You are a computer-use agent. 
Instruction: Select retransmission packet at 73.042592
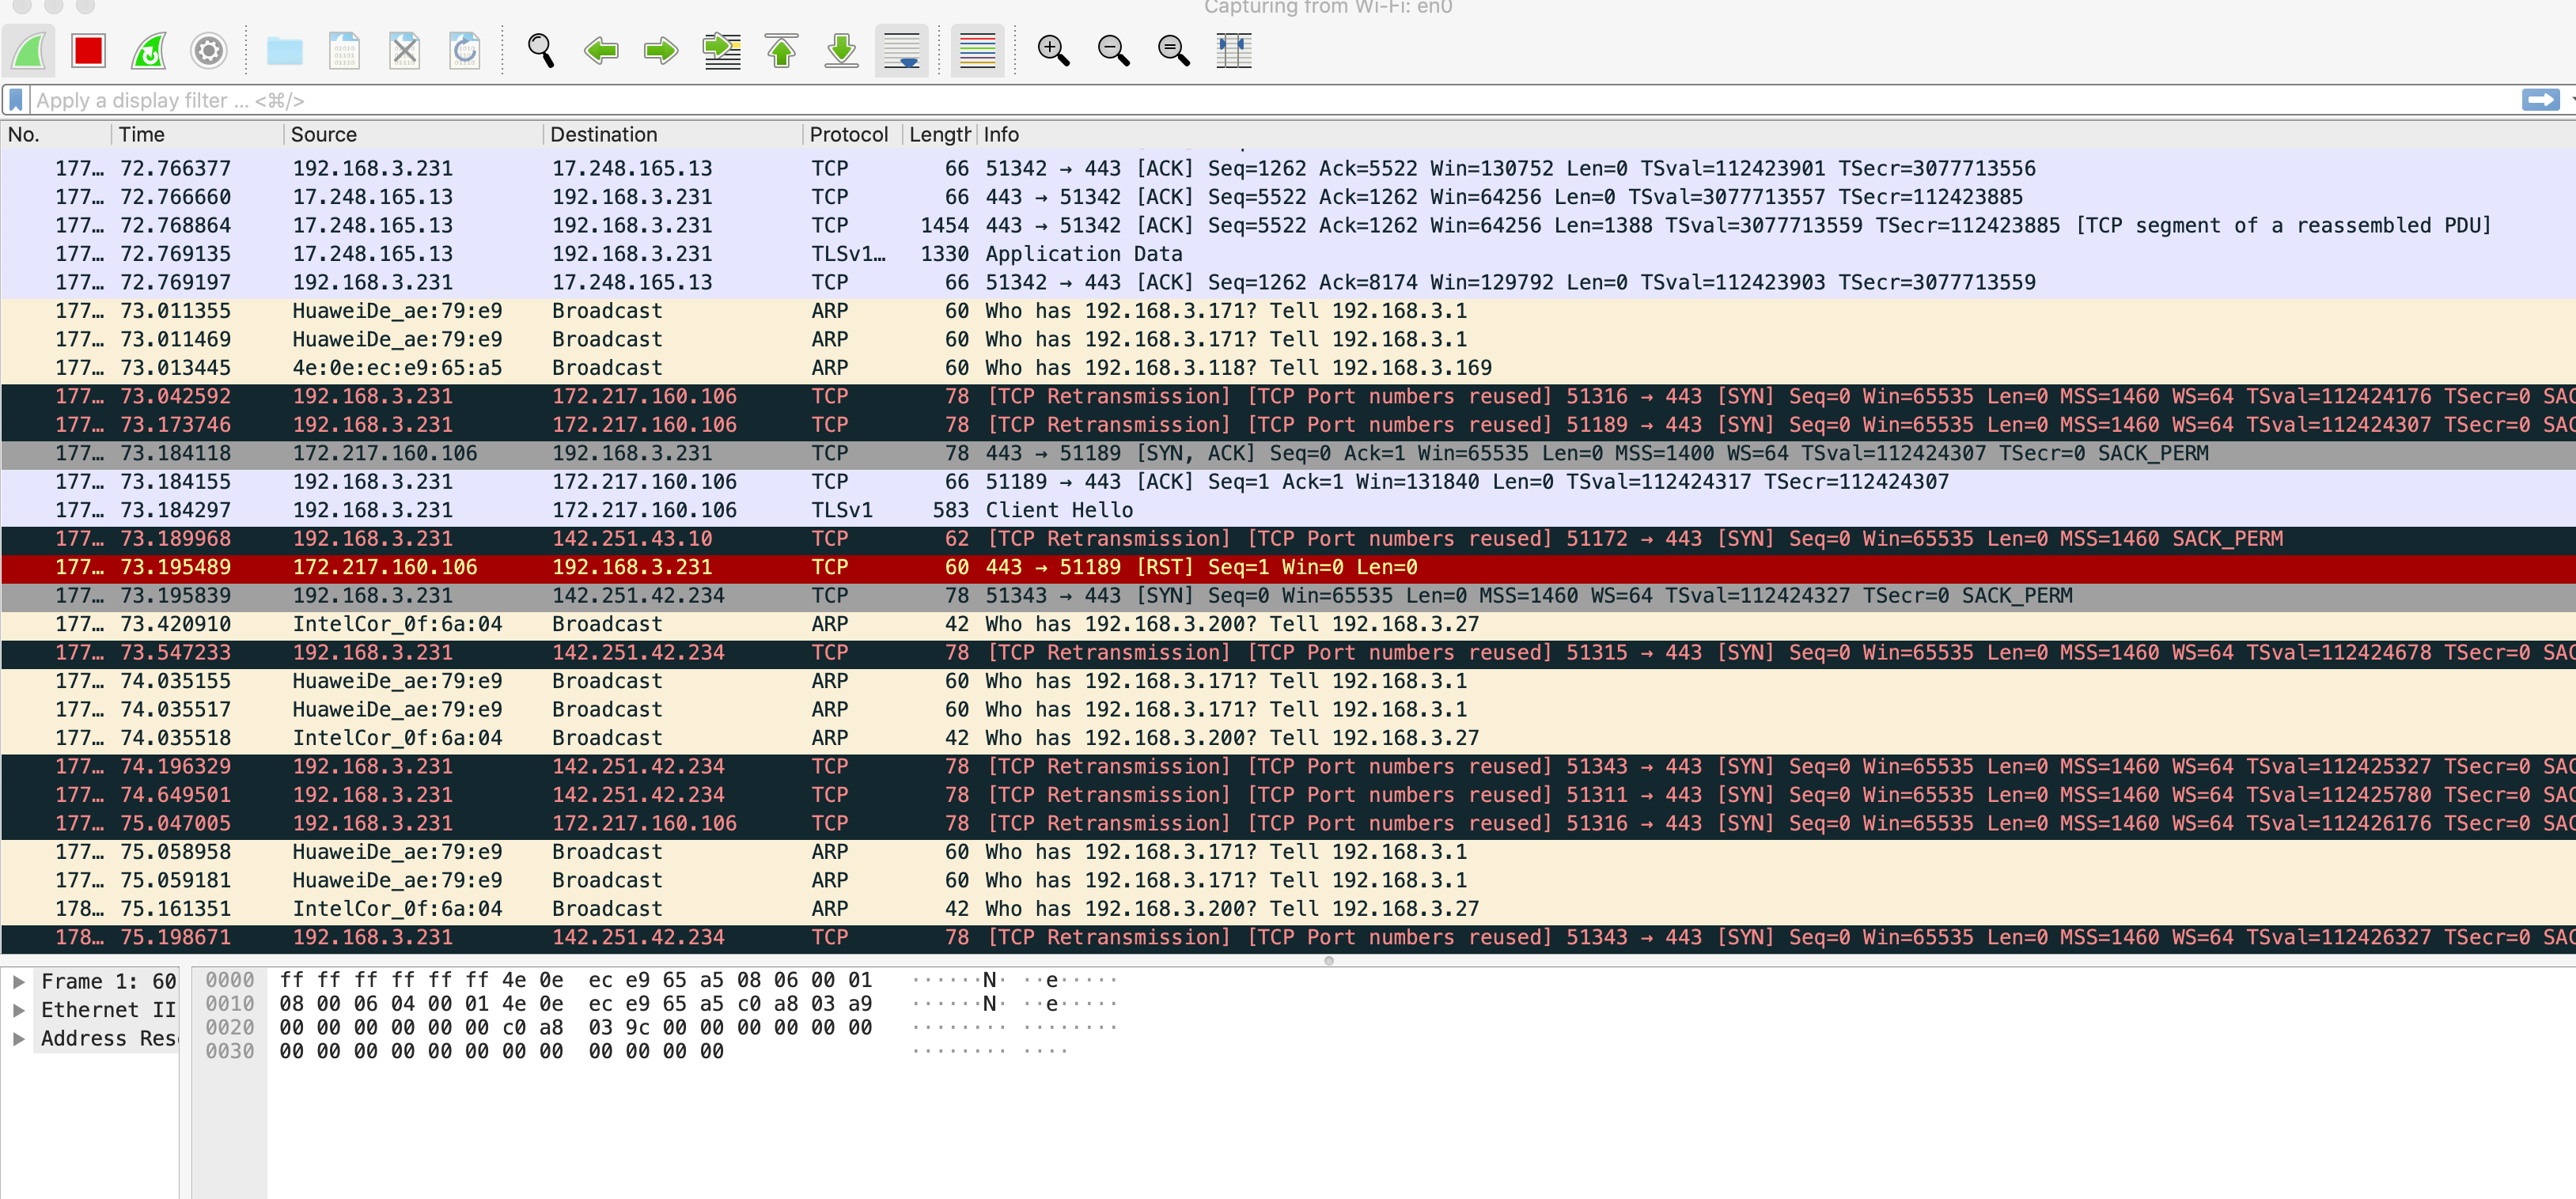tap(1288, 396)
